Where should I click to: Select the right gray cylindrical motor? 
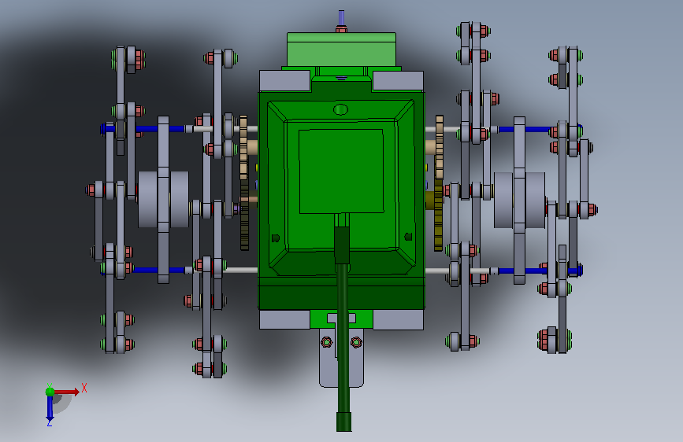pyautogui.click(x=519, y=200)
